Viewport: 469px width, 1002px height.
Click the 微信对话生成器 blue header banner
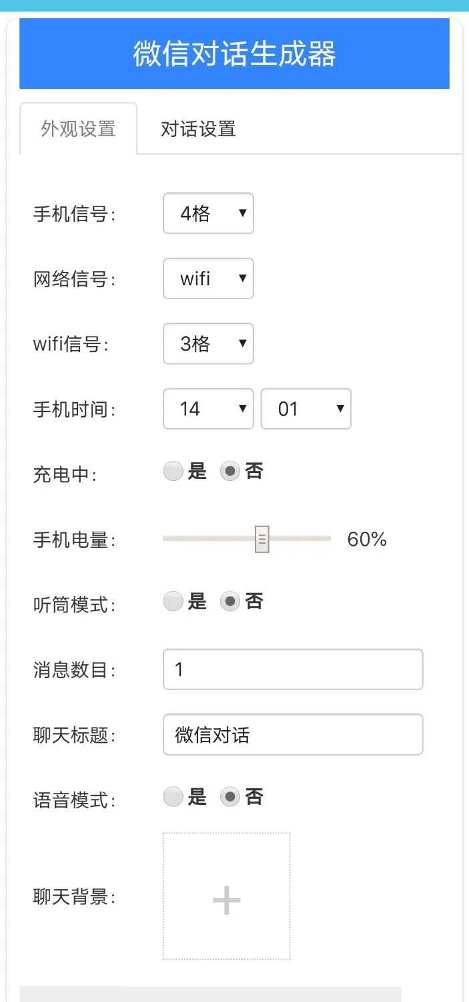(234, 53)
